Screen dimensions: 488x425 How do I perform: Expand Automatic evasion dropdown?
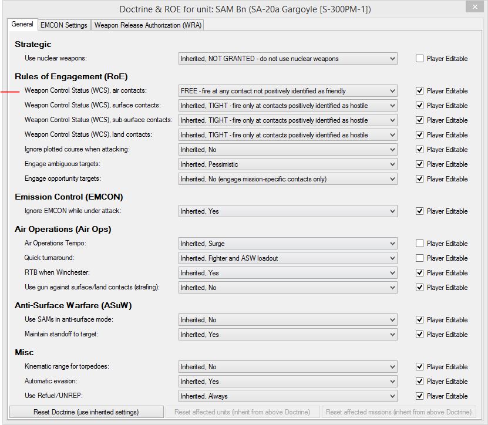(288, 382)
